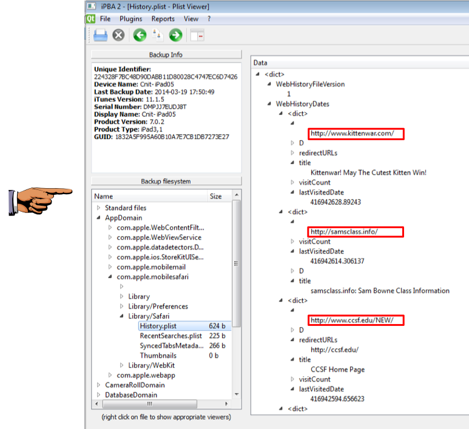This screenshot has height=429, width=469.
Task: Select the Thumbnails item
Action: point(158,356)
